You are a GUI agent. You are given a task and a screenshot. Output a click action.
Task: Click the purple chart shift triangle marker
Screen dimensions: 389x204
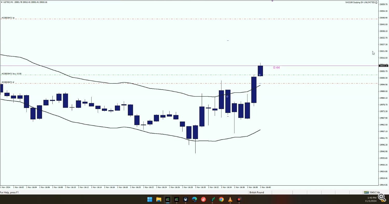272,1
